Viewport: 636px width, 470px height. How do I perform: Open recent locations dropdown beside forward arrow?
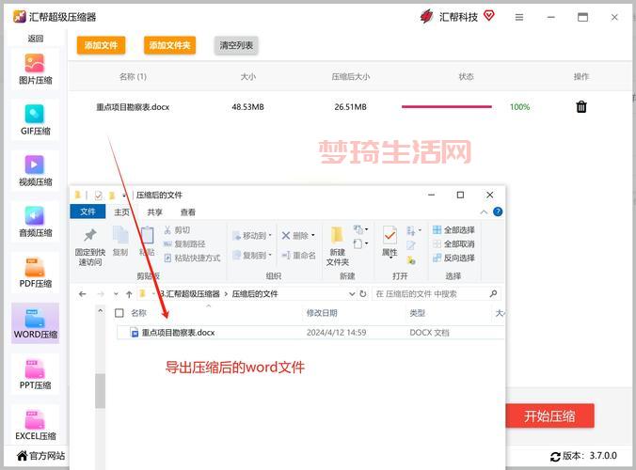[x=116, y=294]
